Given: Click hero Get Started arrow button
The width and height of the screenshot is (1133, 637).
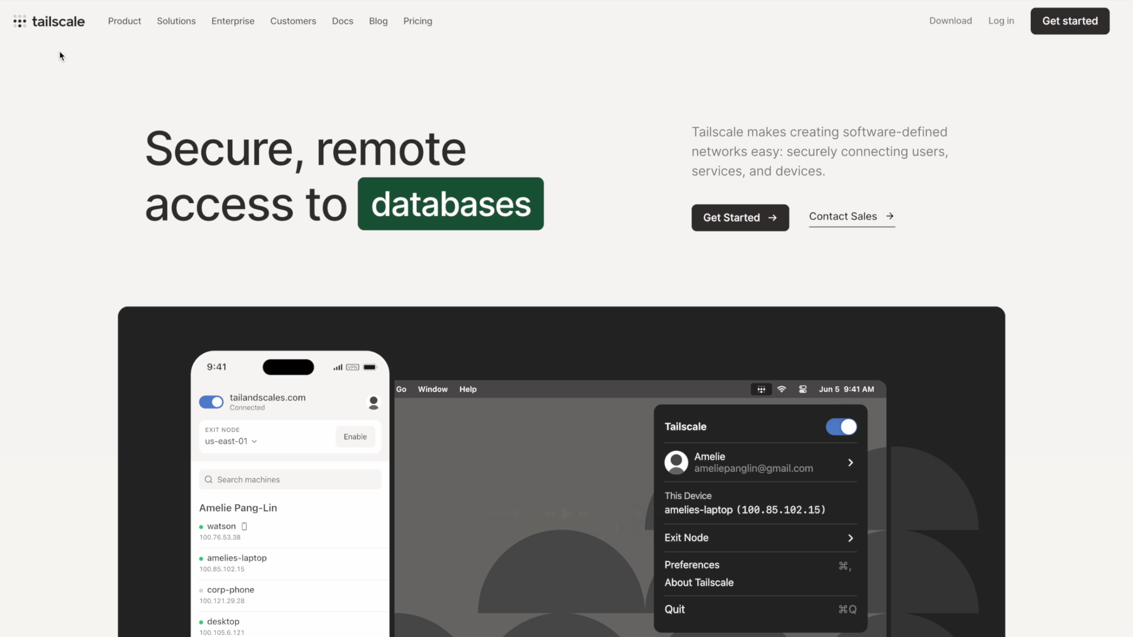Looking at the screenshot, I should [x=740, y=217].
